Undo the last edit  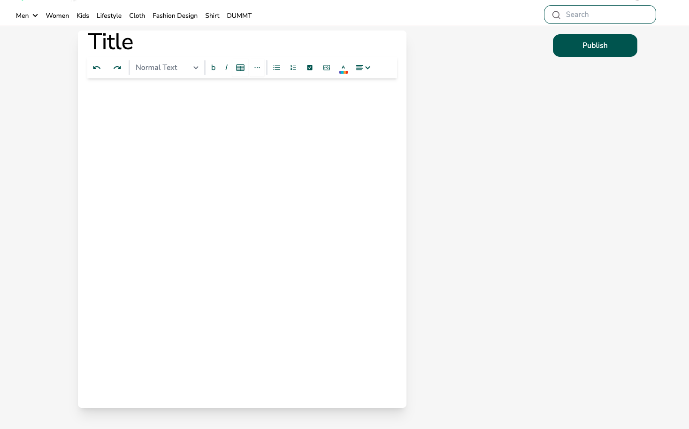pos(97,68)
